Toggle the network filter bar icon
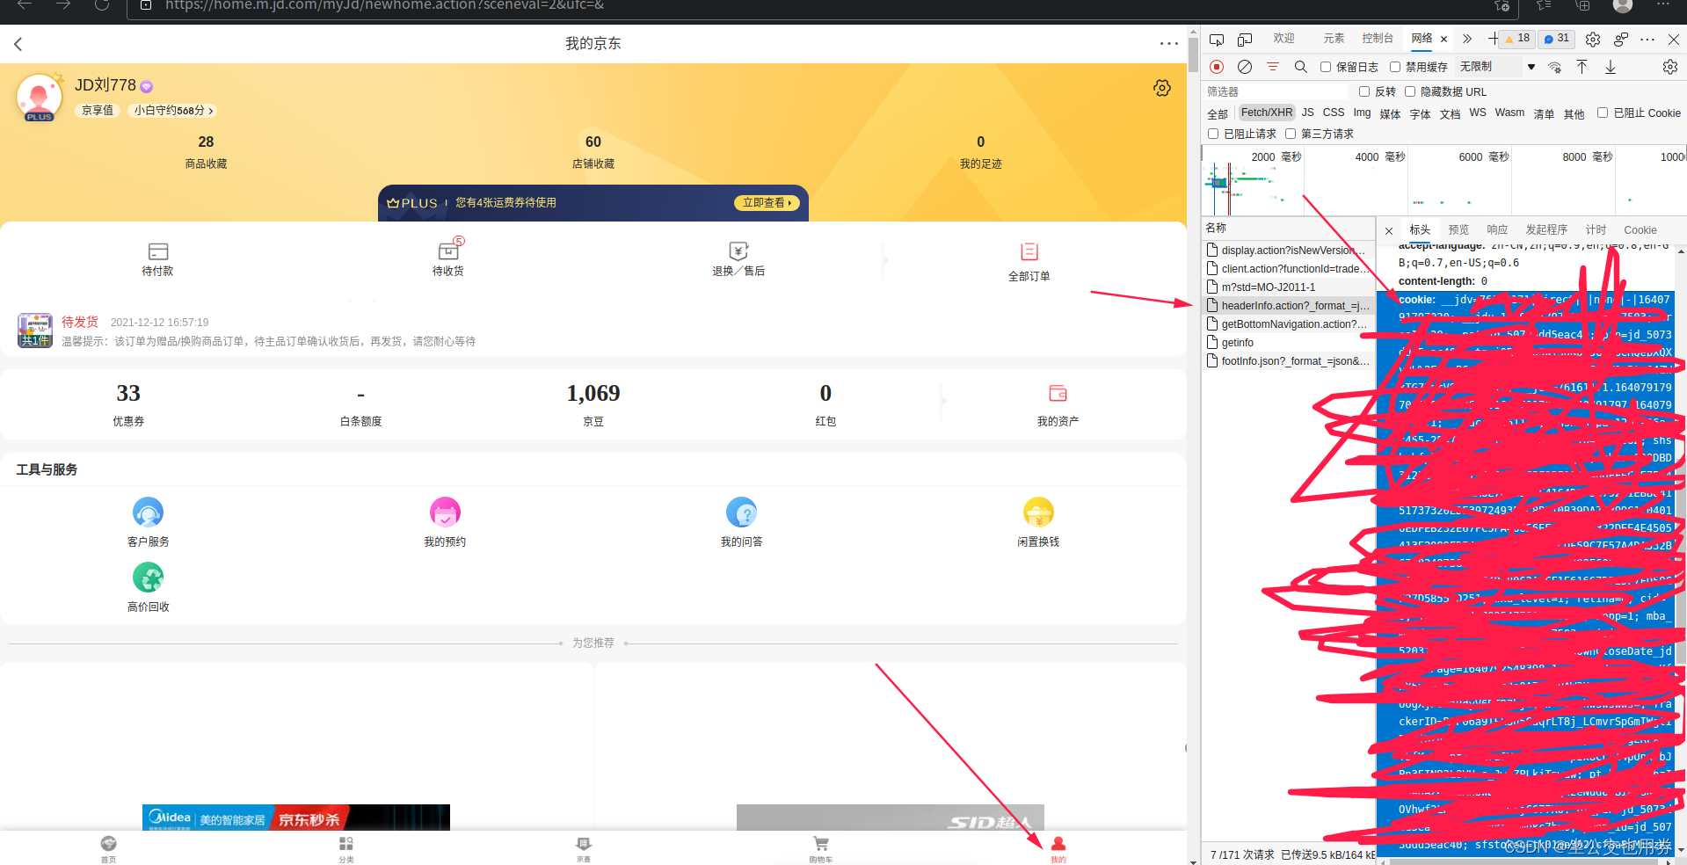1687x865 pixels. (x=1272, y=67)
